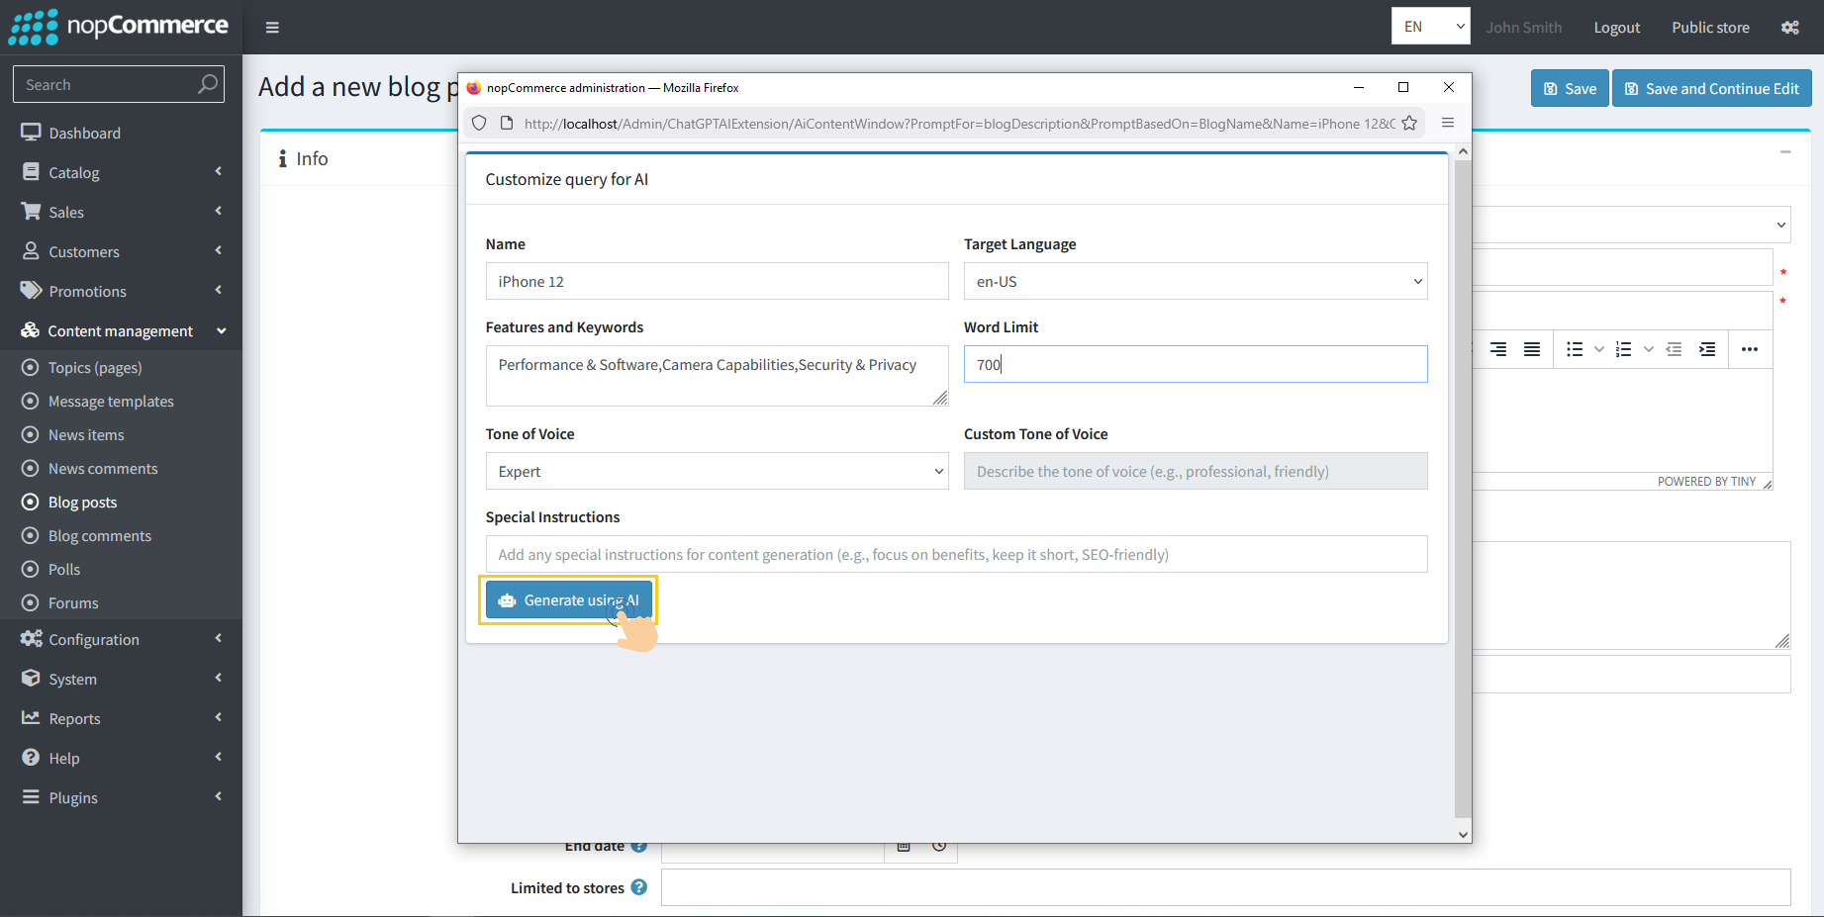Apply justify alignment in the text editor

point(1532,348)
